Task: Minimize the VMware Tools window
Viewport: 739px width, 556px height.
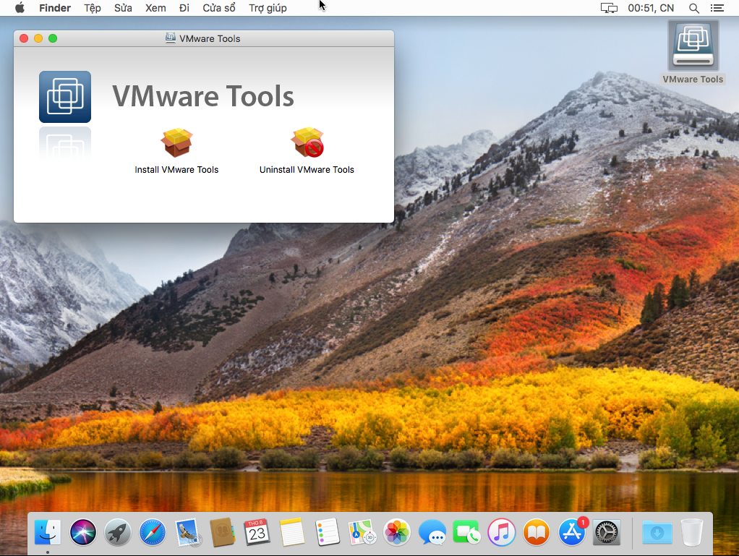Action: coord(38,38)
